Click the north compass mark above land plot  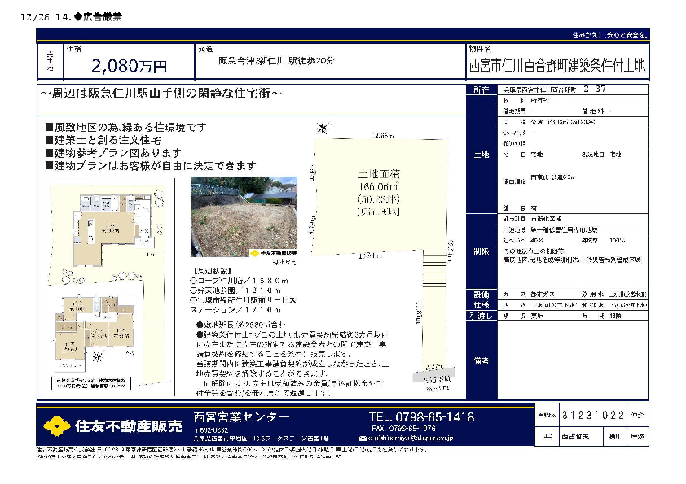tap(323, 129)
